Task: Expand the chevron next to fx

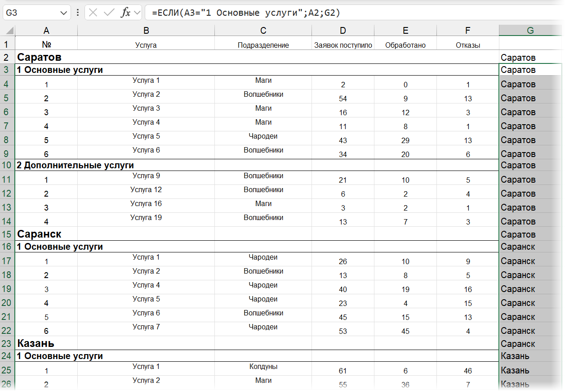Action: (137, 13)
